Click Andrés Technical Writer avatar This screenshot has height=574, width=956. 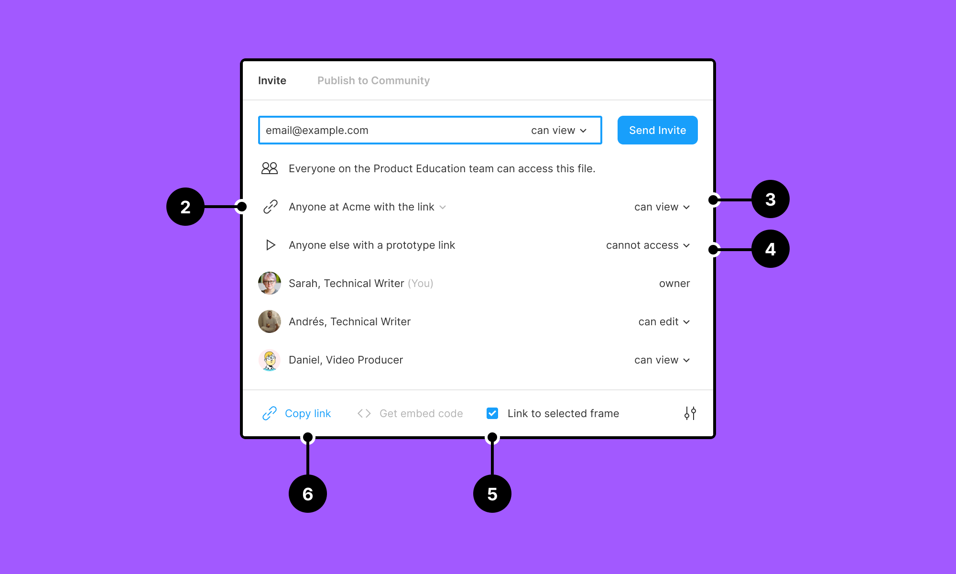click(270, 321)
